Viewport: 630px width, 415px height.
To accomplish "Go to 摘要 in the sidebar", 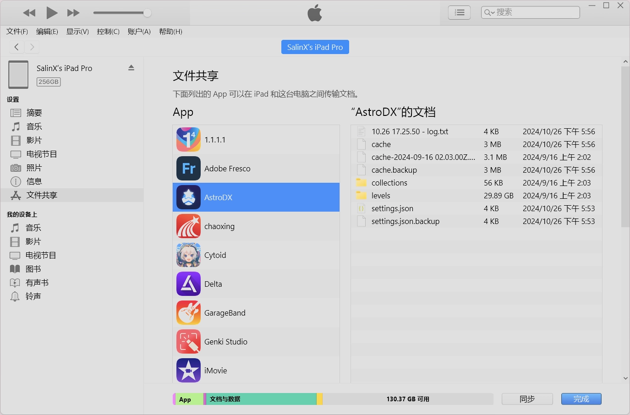I will (34, 113).
